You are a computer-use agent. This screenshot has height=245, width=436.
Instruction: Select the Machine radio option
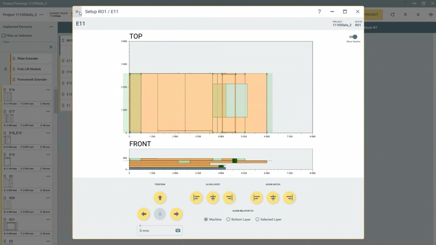[x=206, y=219]
